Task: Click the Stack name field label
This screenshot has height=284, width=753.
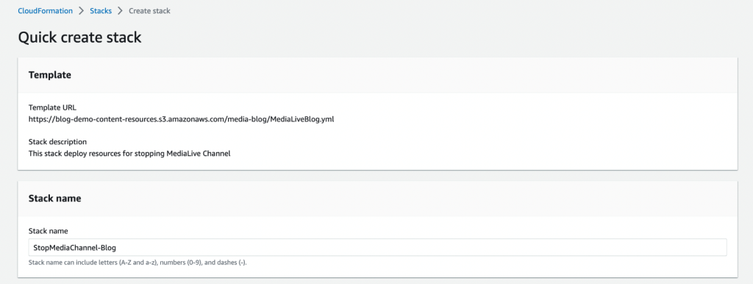Action: [48, 231]
